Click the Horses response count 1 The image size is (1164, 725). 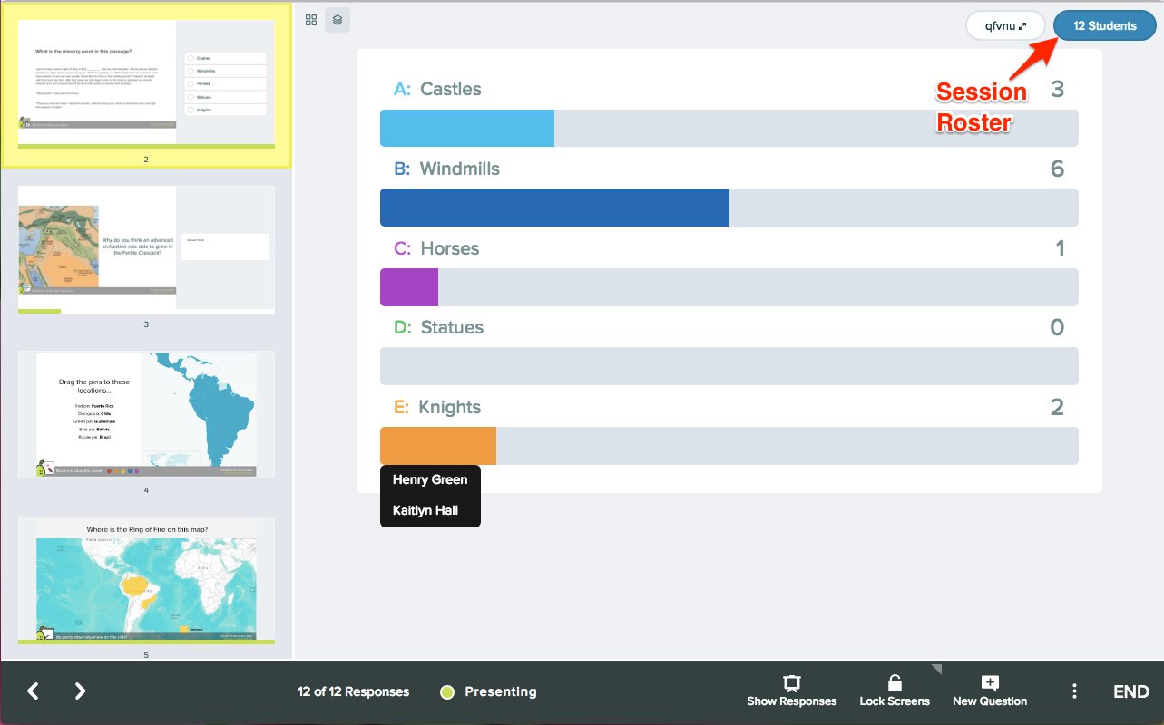[1060, 248]
